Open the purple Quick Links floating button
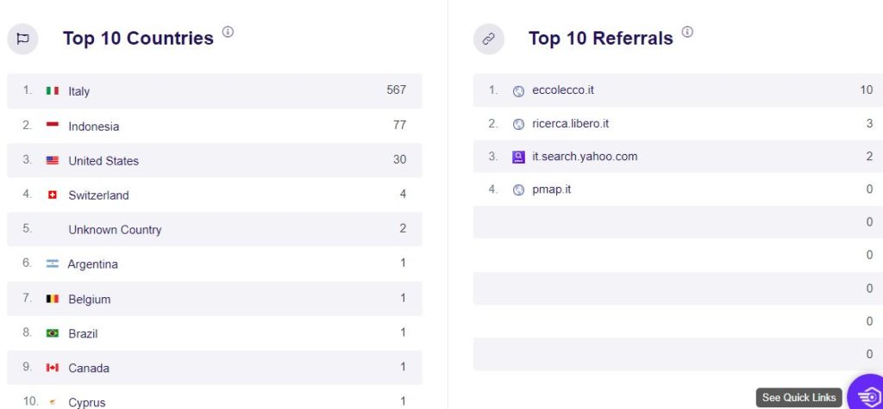This screenshot has height=409, width=883. point(867,394)
